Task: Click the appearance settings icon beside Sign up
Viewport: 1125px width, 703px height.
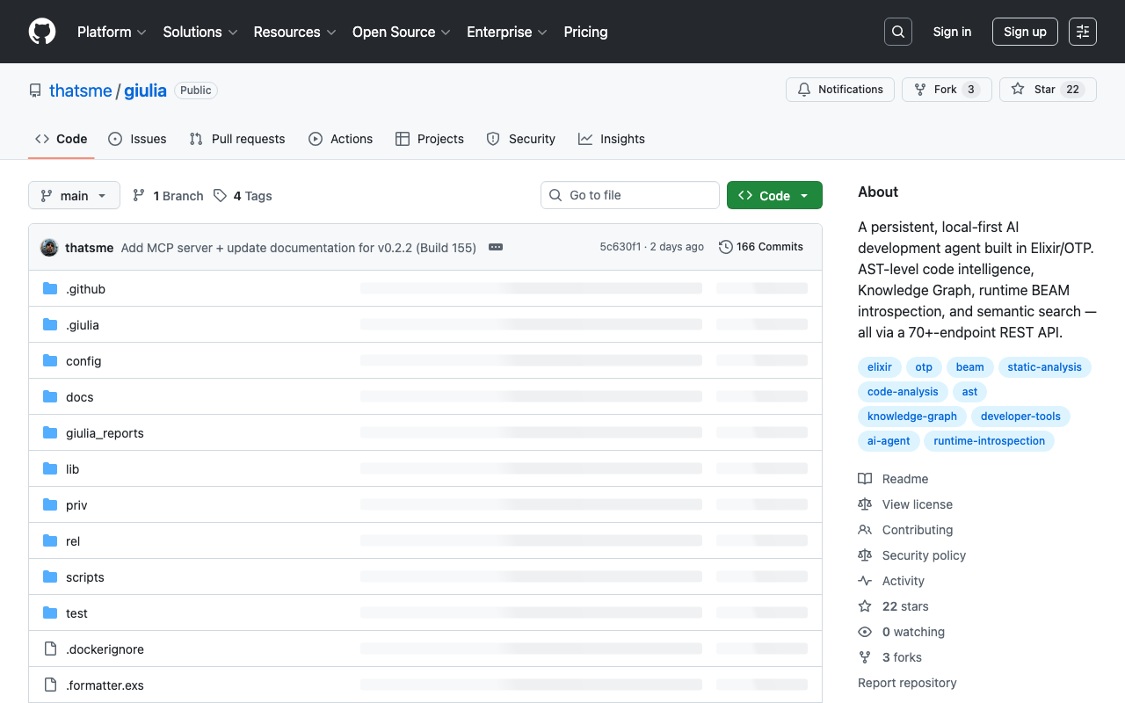Action: 1082,31
